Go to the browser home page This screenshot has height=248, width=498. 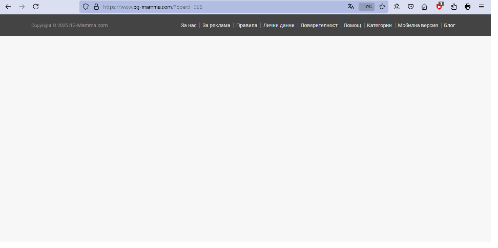point(424,7)
